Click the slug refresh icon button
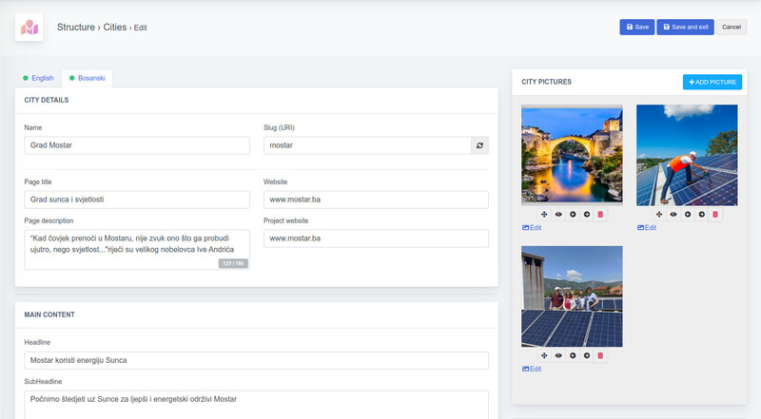 click(x=480, y=145)
